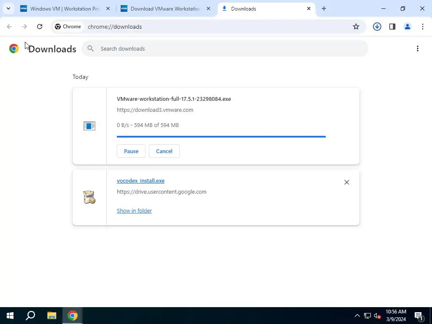Click the search magnifier icon
This screenshot has height=324, width=432.
pyautogui.click(x=90, y=49)
